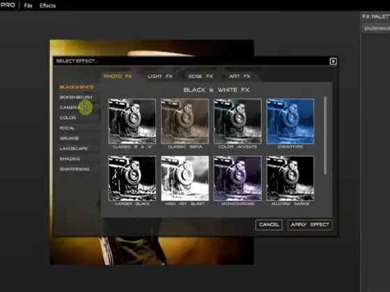390x292 pixels.
Task: Choose the High Key Blast effect thumbnail
Action: click(185, 178)
